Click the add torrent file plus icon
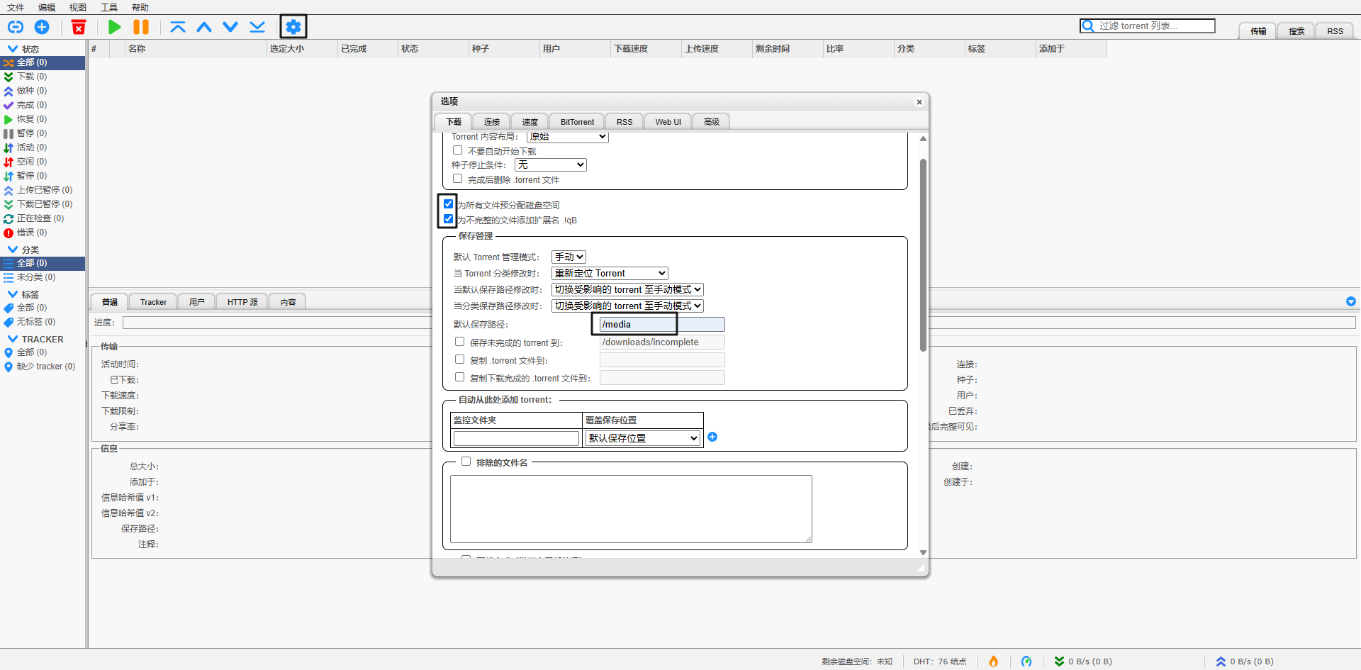 [42, 27]
